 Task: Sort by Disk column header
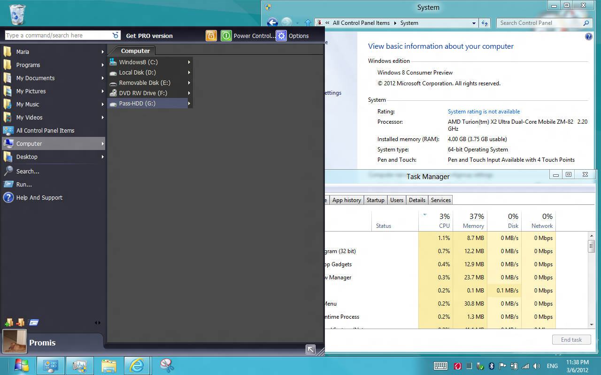pyautogui.click(x=504, y=221)
